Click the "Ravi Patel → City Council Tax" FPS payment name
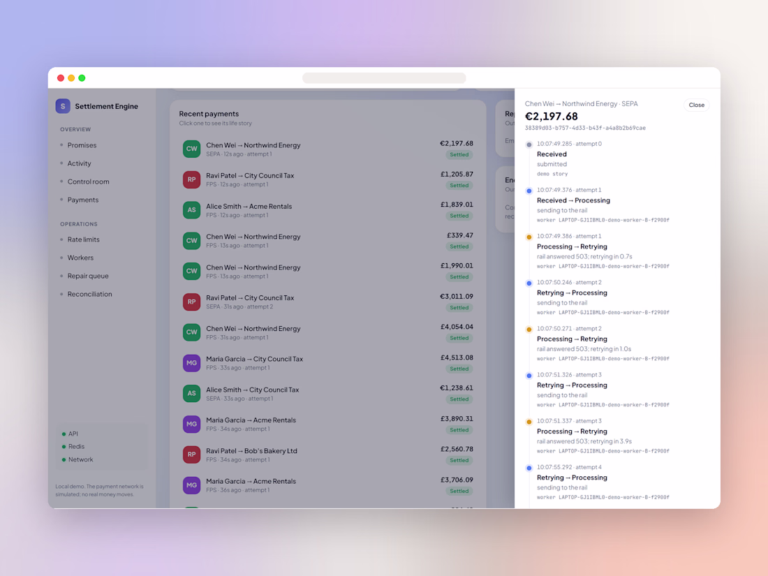The width and height of the screenshot is (768, 576). (250, 175)
